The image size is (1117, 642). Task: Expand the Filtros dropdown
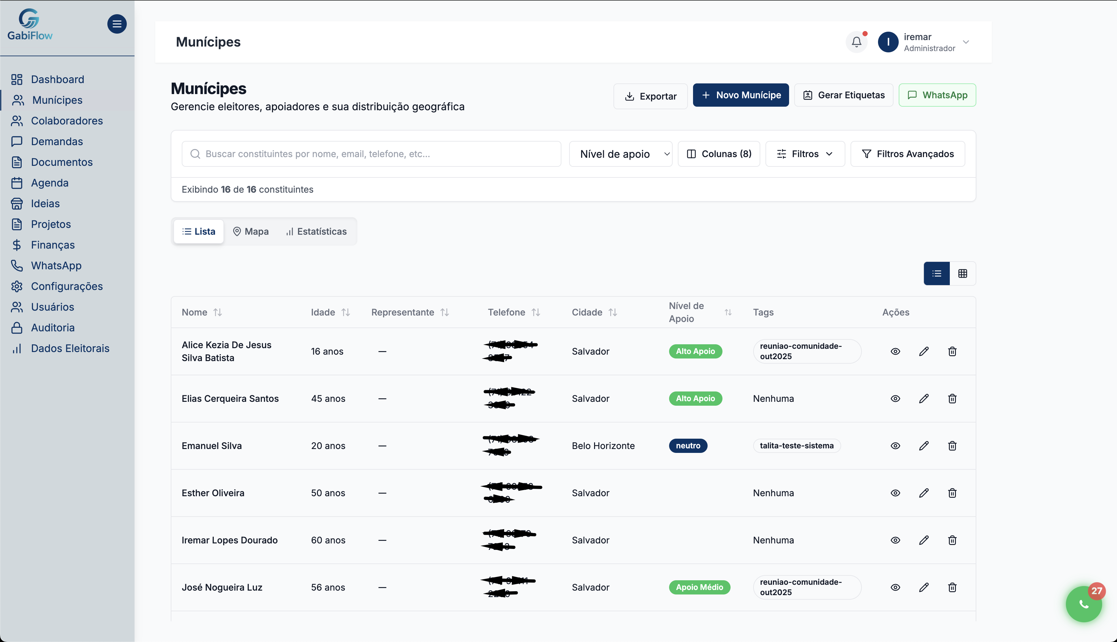coord(805,154)
